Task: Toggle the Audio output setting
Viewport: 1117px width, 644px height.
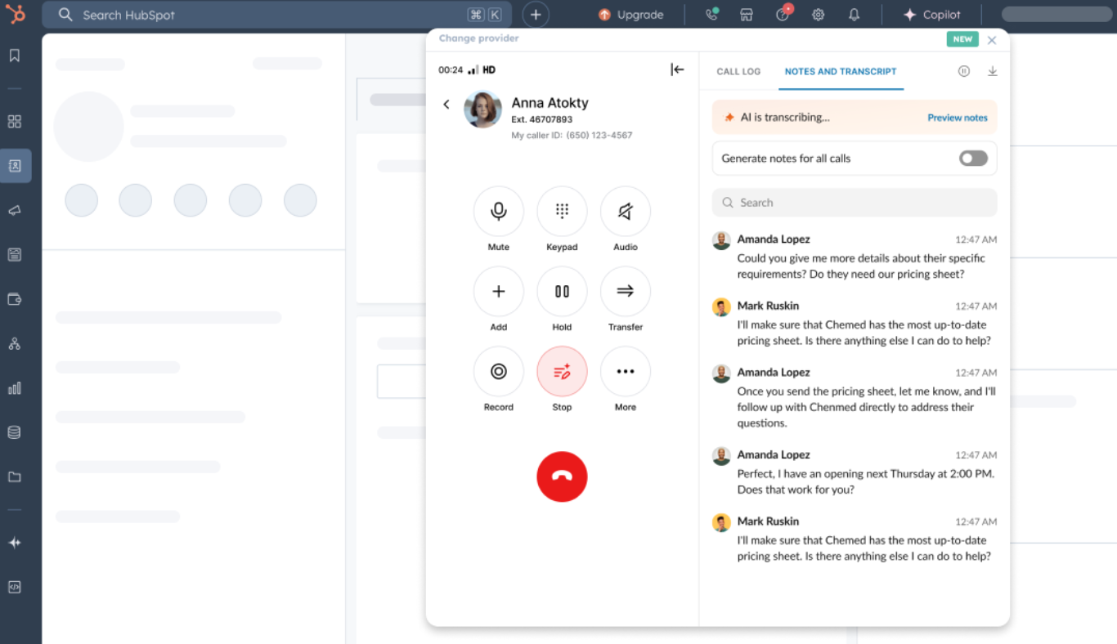Action: click(625, 211)
